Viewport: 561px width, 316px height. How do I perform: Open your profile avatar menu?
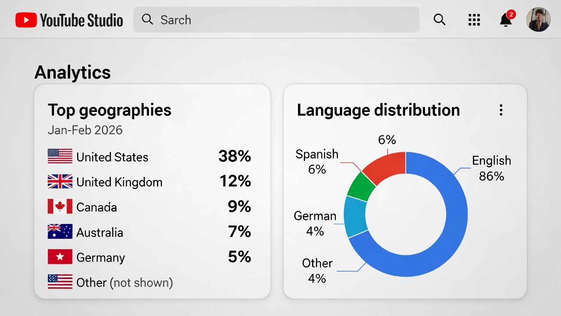(538, 20)
